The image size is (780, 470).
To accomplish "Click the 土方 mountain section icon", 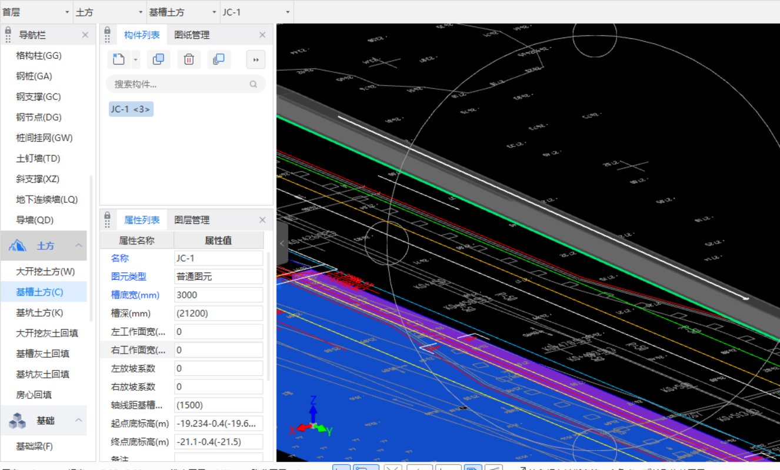I will tap(17, 246).
